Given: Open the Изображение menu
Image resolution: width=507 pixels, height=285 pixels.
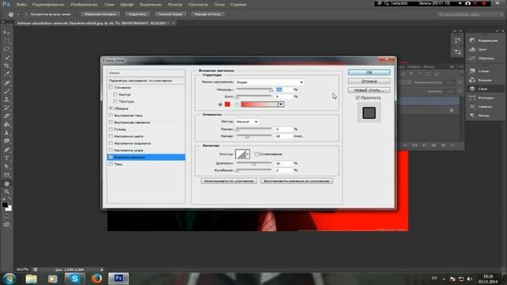Looking at the screenshot, I should 84,5.
